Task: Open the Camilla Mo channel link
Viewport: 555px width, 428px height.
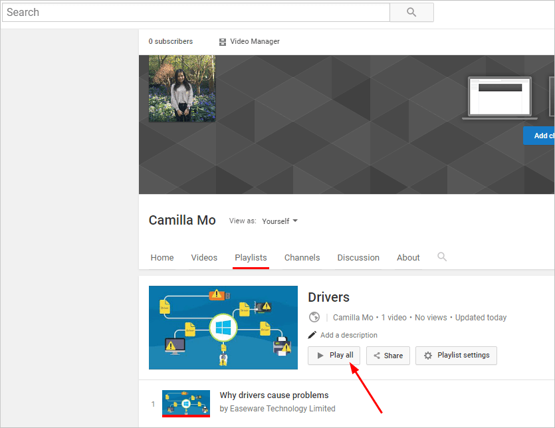Action: coord(352,317)
